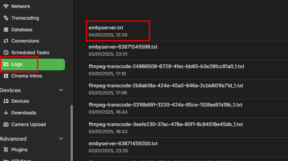This screenshot has width=288, height=161.
Task: Click the Devices screen icon
Action: (6, 101)
